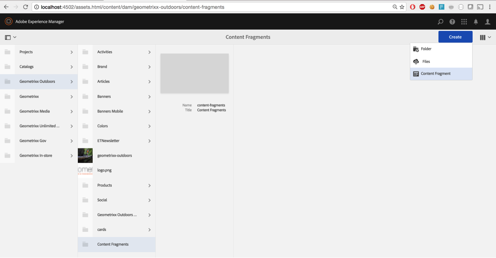Expand the Banners Mobile folder chevron
Image resolution: width=496 pixels, height=258 pixels.
click(x=149, y=111)
